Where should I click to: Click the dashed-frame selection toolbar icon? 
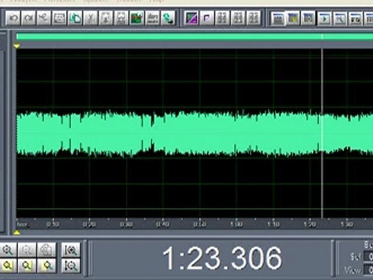[59, 18]
